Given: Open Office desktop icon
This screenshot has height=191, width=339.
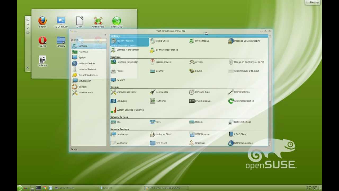Looking at the screenshot, I should 79,22.
